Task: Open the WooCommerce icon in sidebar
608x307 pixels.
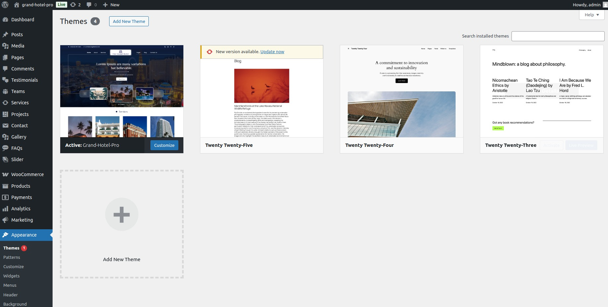Action: (x=5, y=174)
